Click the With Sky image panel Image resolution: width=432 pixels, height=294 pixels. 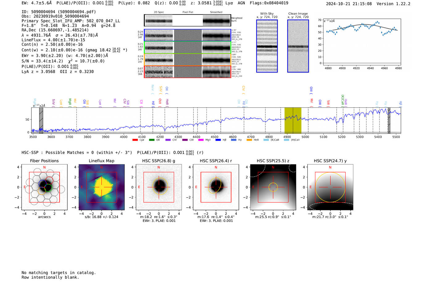(x=267, y=46)
